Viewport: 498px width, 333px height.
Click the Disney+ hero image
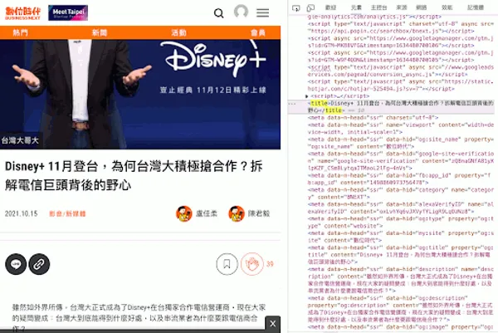coord(140,94)
